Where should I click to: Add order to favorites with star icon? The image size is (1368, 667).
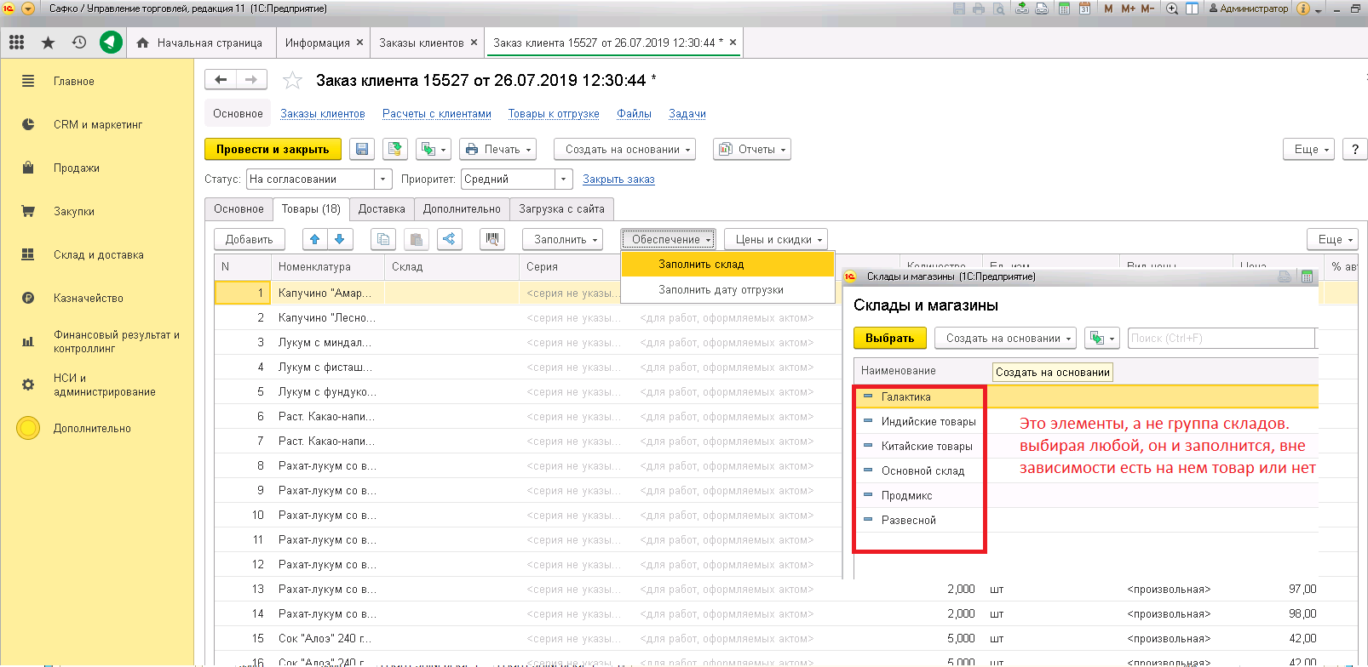[x=292, y=81]
